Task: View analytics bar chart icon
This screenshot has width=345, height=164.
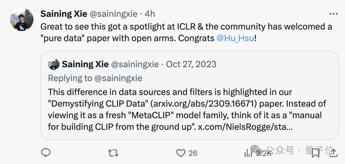Action: point(248,153)
